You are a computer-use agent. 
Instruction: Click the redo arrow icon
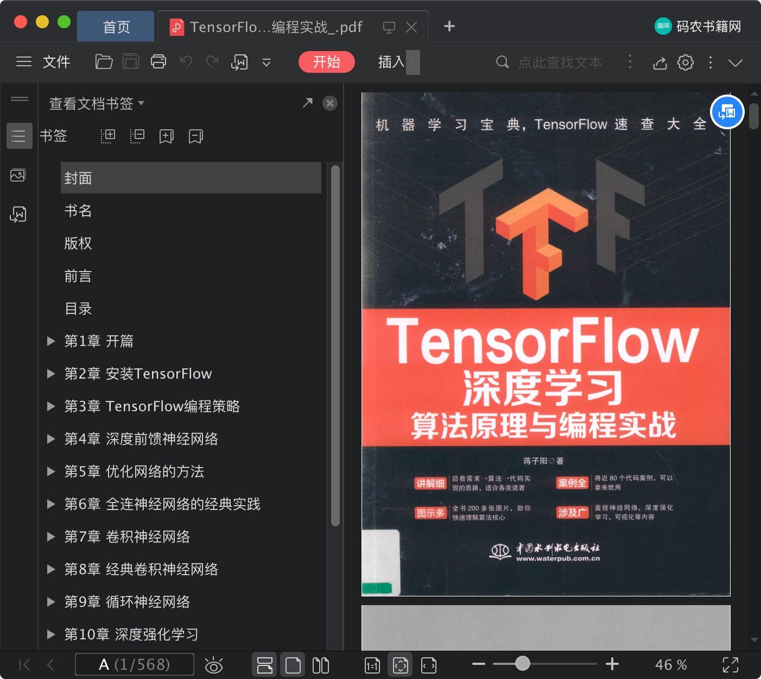212,61
